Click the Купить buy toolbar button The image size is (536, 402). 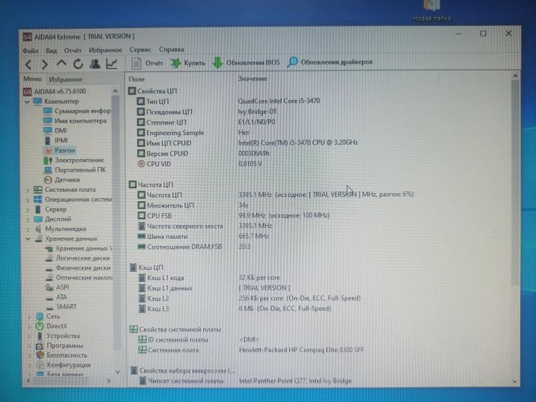[x=188, y=63]
